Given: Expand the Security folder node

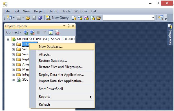Looking at the screenshot, I should 13,49.
